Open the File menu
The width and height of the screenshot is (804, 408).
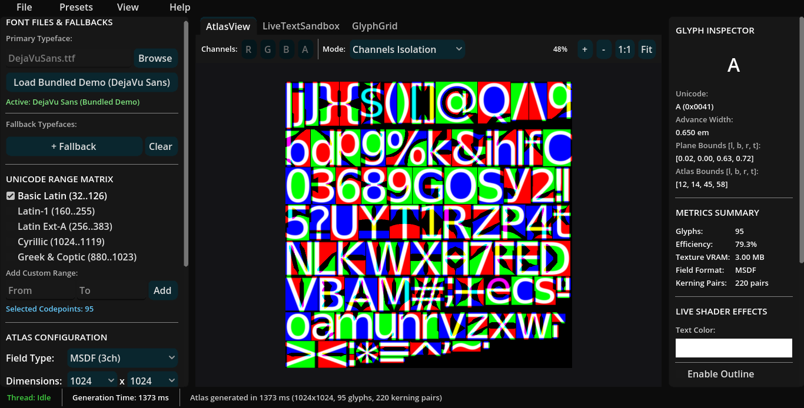pyautogui.click(x=24, y=7)
